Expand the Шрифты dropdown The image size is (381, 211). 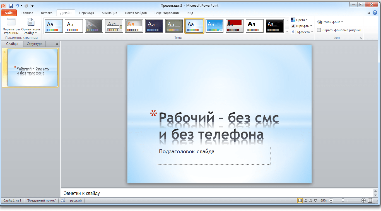point(301,26)
